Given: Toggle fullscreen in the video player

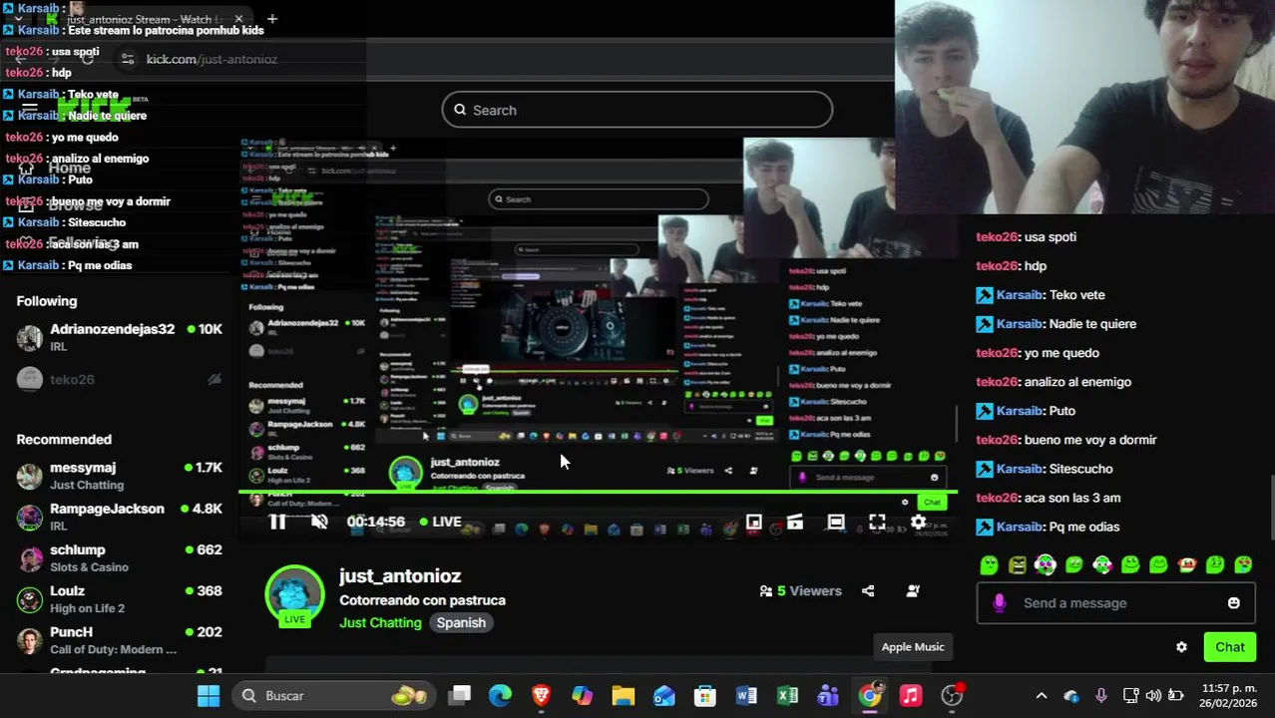Looking at the screenshot, I should pyautogui.click(x=877, y=522).
